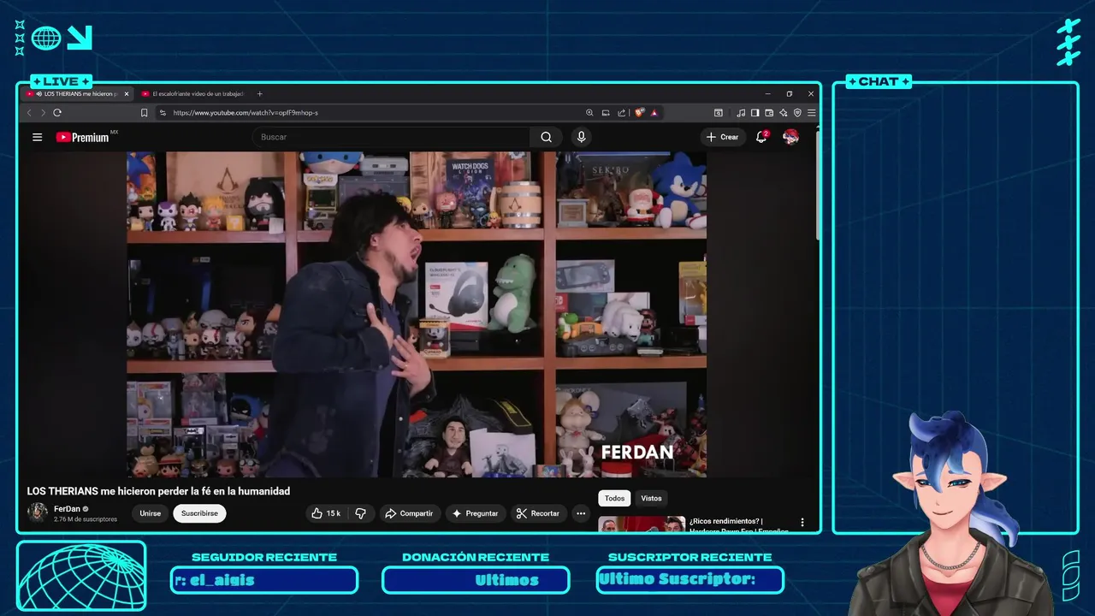Open the zoom magnifier icon in the address bar
The height and width of the screenshot is (616, 1095).
point(589,113)
